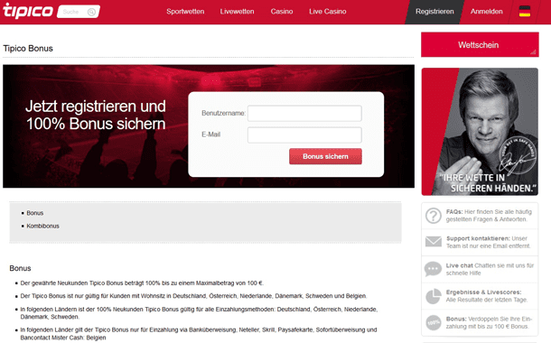
Task: Click Anmelden to log in
Action: point(486,12)
